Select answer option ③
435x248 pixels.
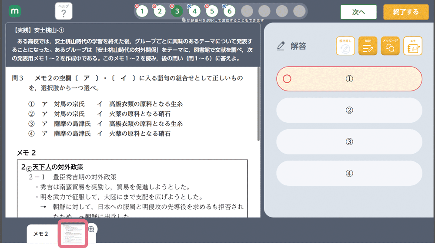point(349,142)
